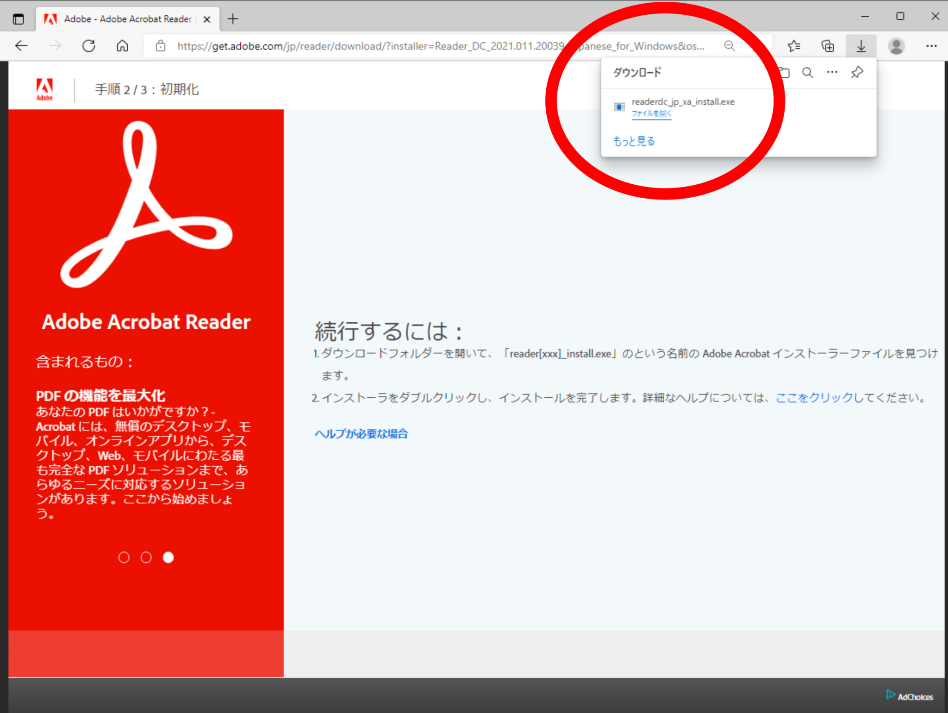Image resolution: width=948 pixels, height=713 pixels.
Task: Click the Favorites star icon
Action: tap(794, 46)
